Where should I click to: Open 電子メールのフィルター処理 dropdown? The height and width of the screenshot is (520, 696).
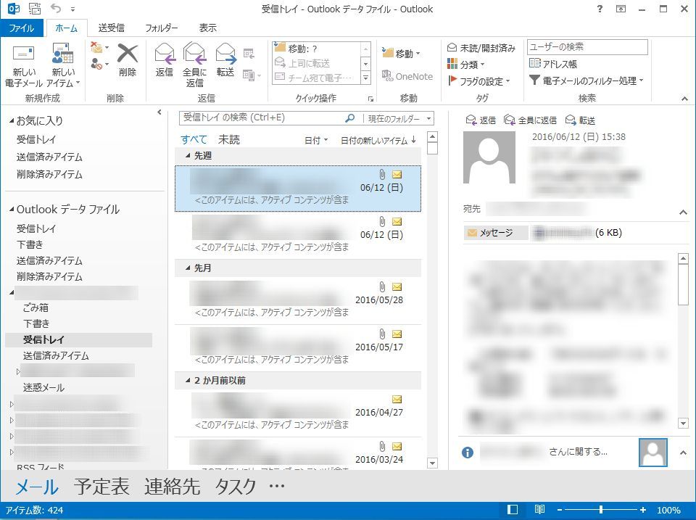click(x=587, y=81)
